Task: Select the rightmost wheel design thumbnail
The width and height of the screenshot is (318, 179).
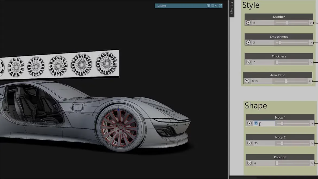Action: 107,63
